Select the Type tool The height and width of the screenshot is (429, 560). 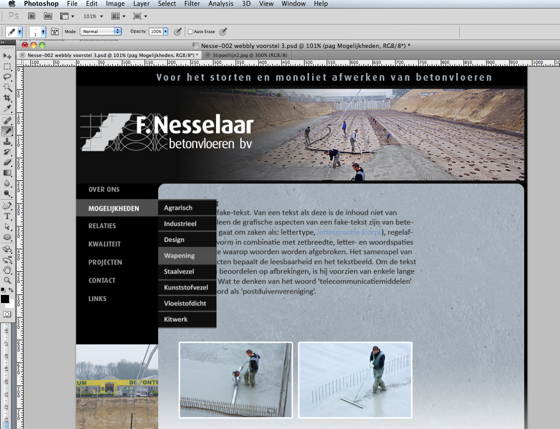point(7,216)
